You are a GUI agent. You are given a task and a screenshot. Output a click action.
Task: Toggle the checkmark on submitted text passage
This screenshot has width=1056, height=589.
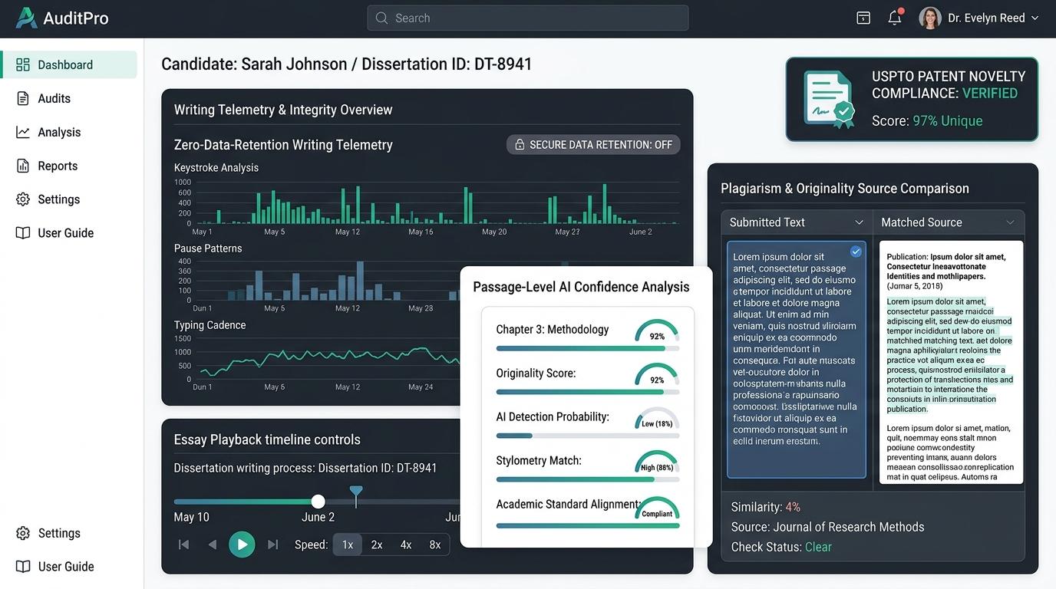click(856, 252)
